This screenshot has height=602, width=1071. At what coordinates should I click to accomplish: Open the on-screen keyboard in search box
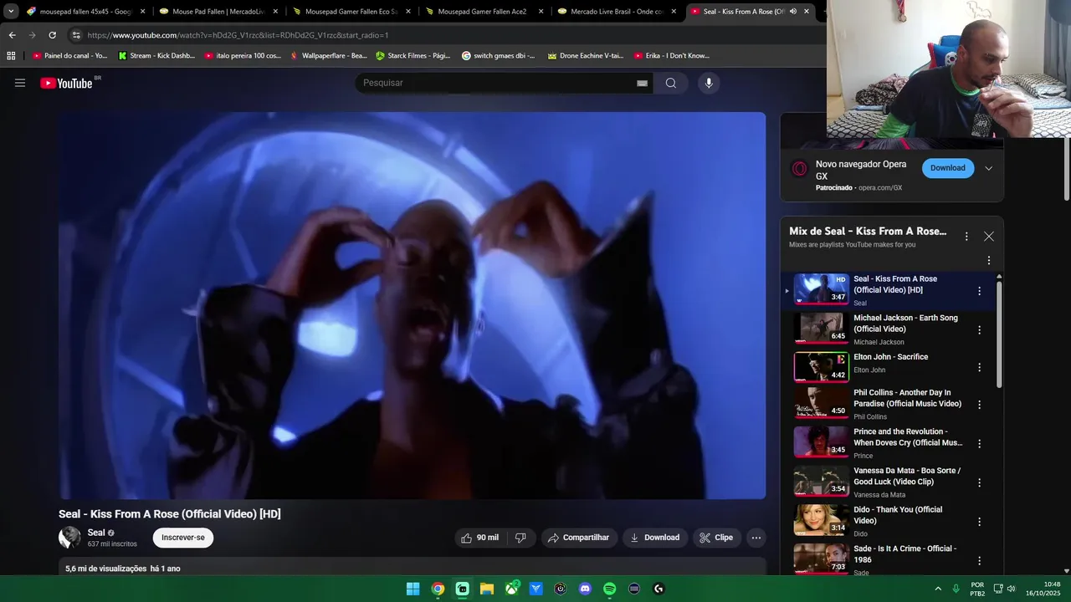[x=642, y=83]
